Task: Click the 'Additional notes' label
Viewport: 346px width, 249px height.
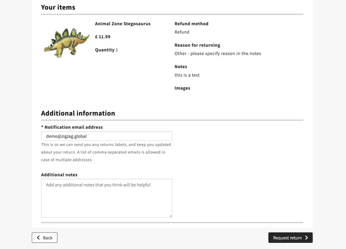Action: [x=59, y=175]
